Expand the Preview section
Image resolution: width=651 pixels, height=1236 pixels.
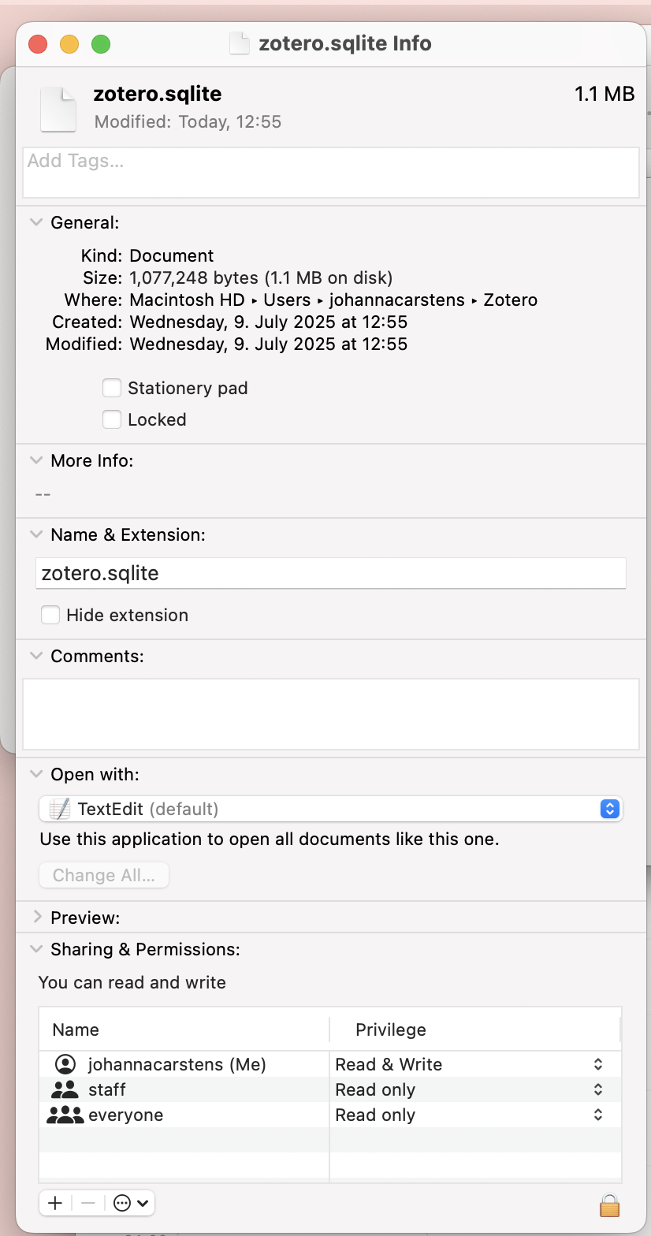[x=35, y=918]
